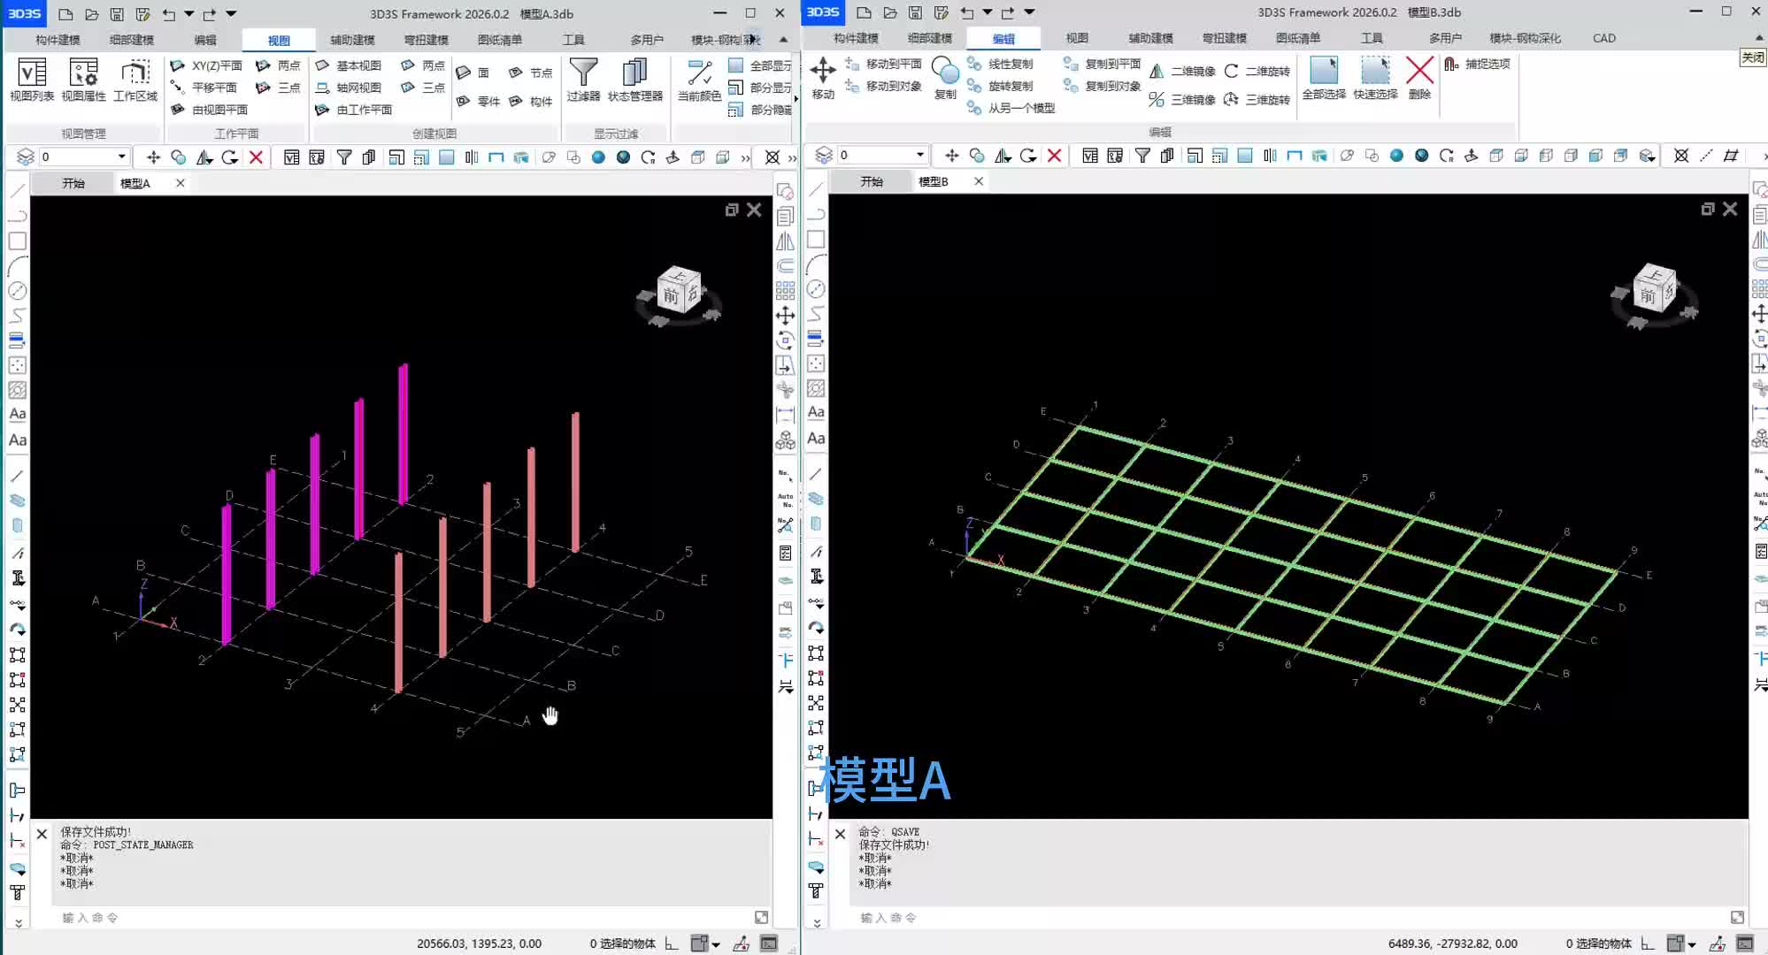Screen dimensions: 1768x955
Task: Click the red 删除 (Delete) icon
Action: (1419, 72)
